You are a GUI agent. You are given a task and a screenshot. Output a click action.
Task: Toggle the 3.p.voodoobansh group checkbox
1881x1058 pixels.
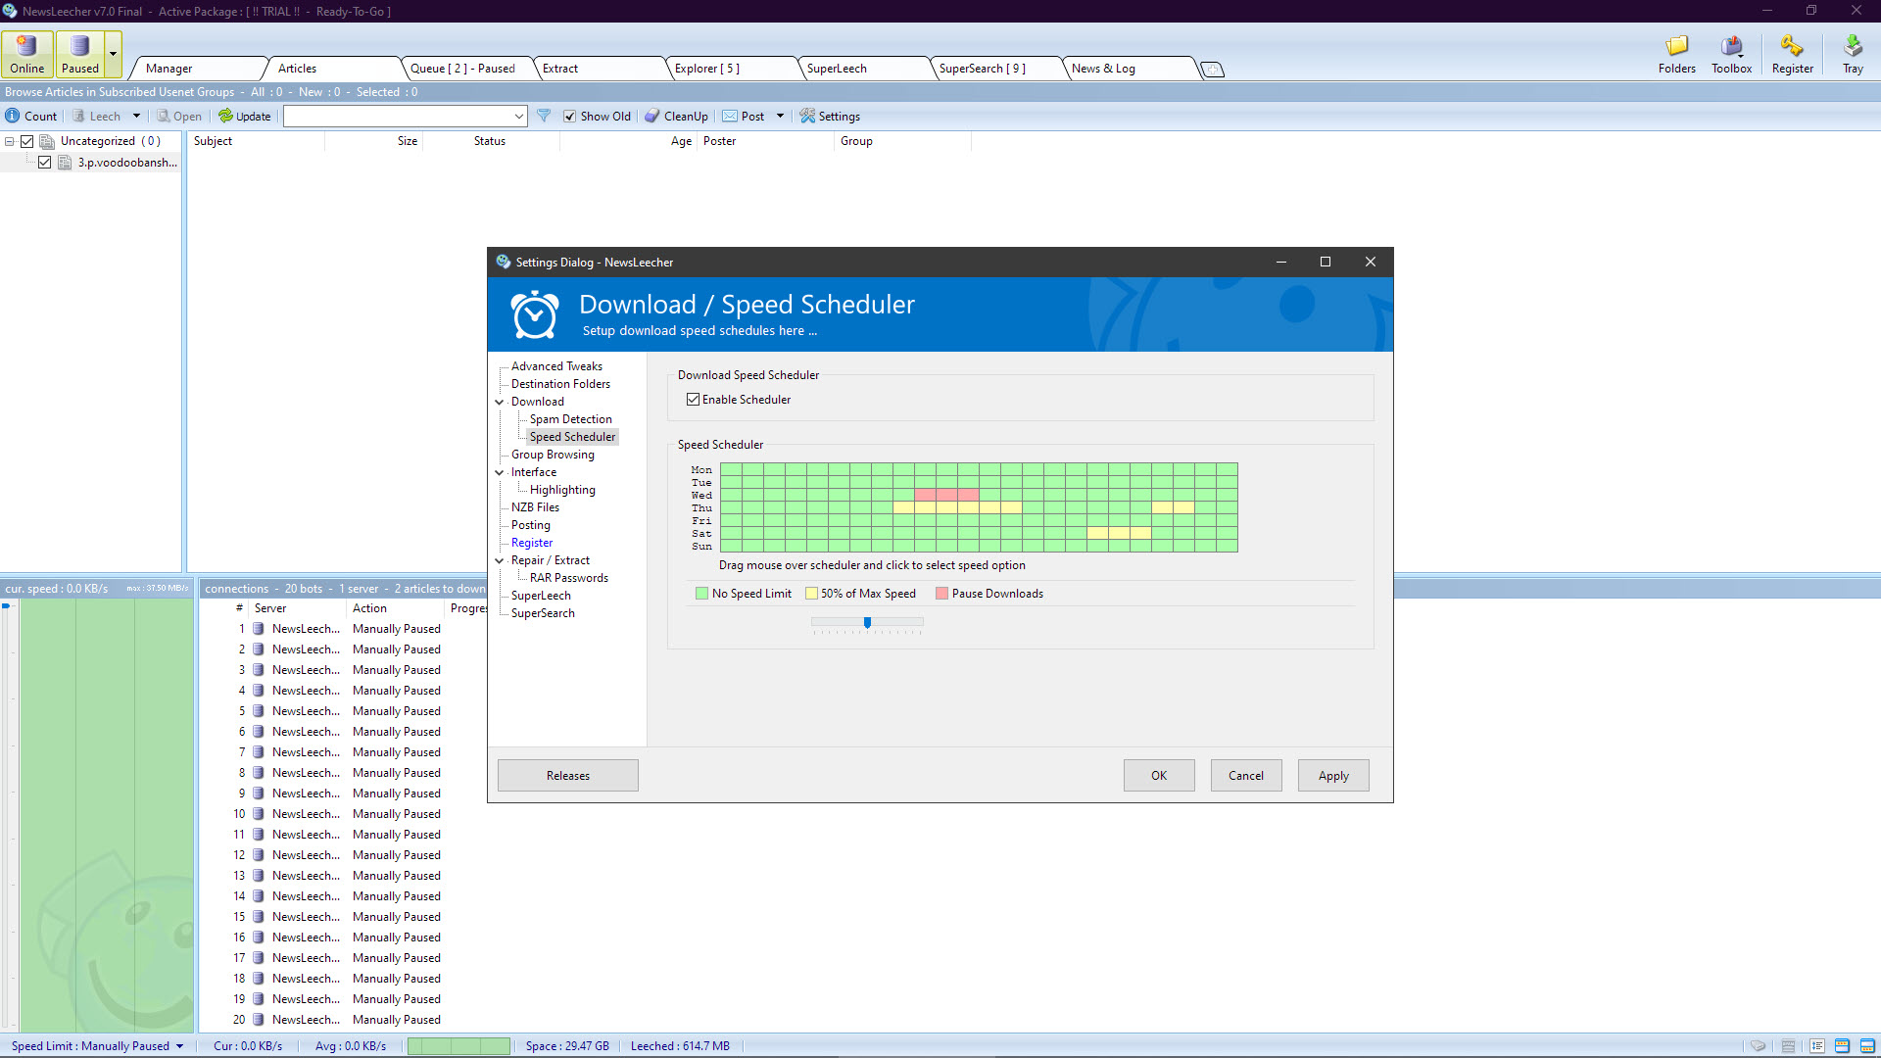point(45,163)
